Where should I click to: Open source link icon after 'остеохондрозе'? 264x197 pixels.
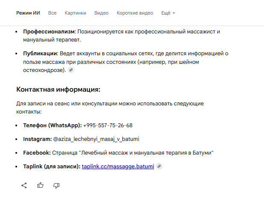click(71, 70)
